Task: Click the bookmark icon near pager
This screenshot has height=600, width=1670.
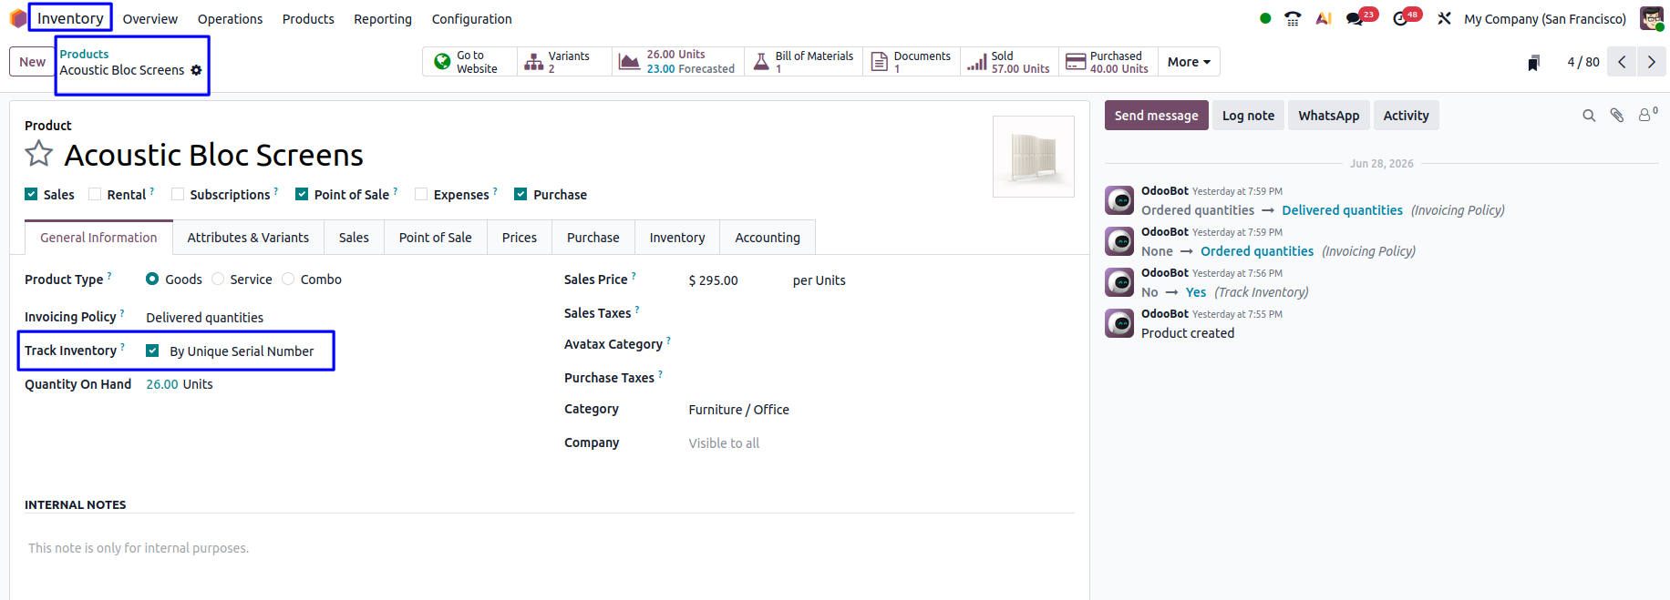Action: click(x=1534, y=62)
